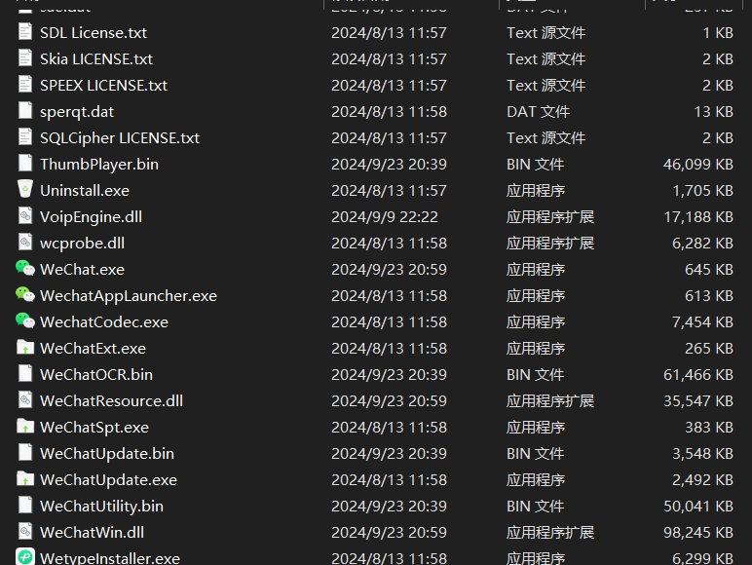Click the 35,547 KB size of WeChatResource.dll
This screenshot has height=565, width=752.
click(x=698, y=401)
